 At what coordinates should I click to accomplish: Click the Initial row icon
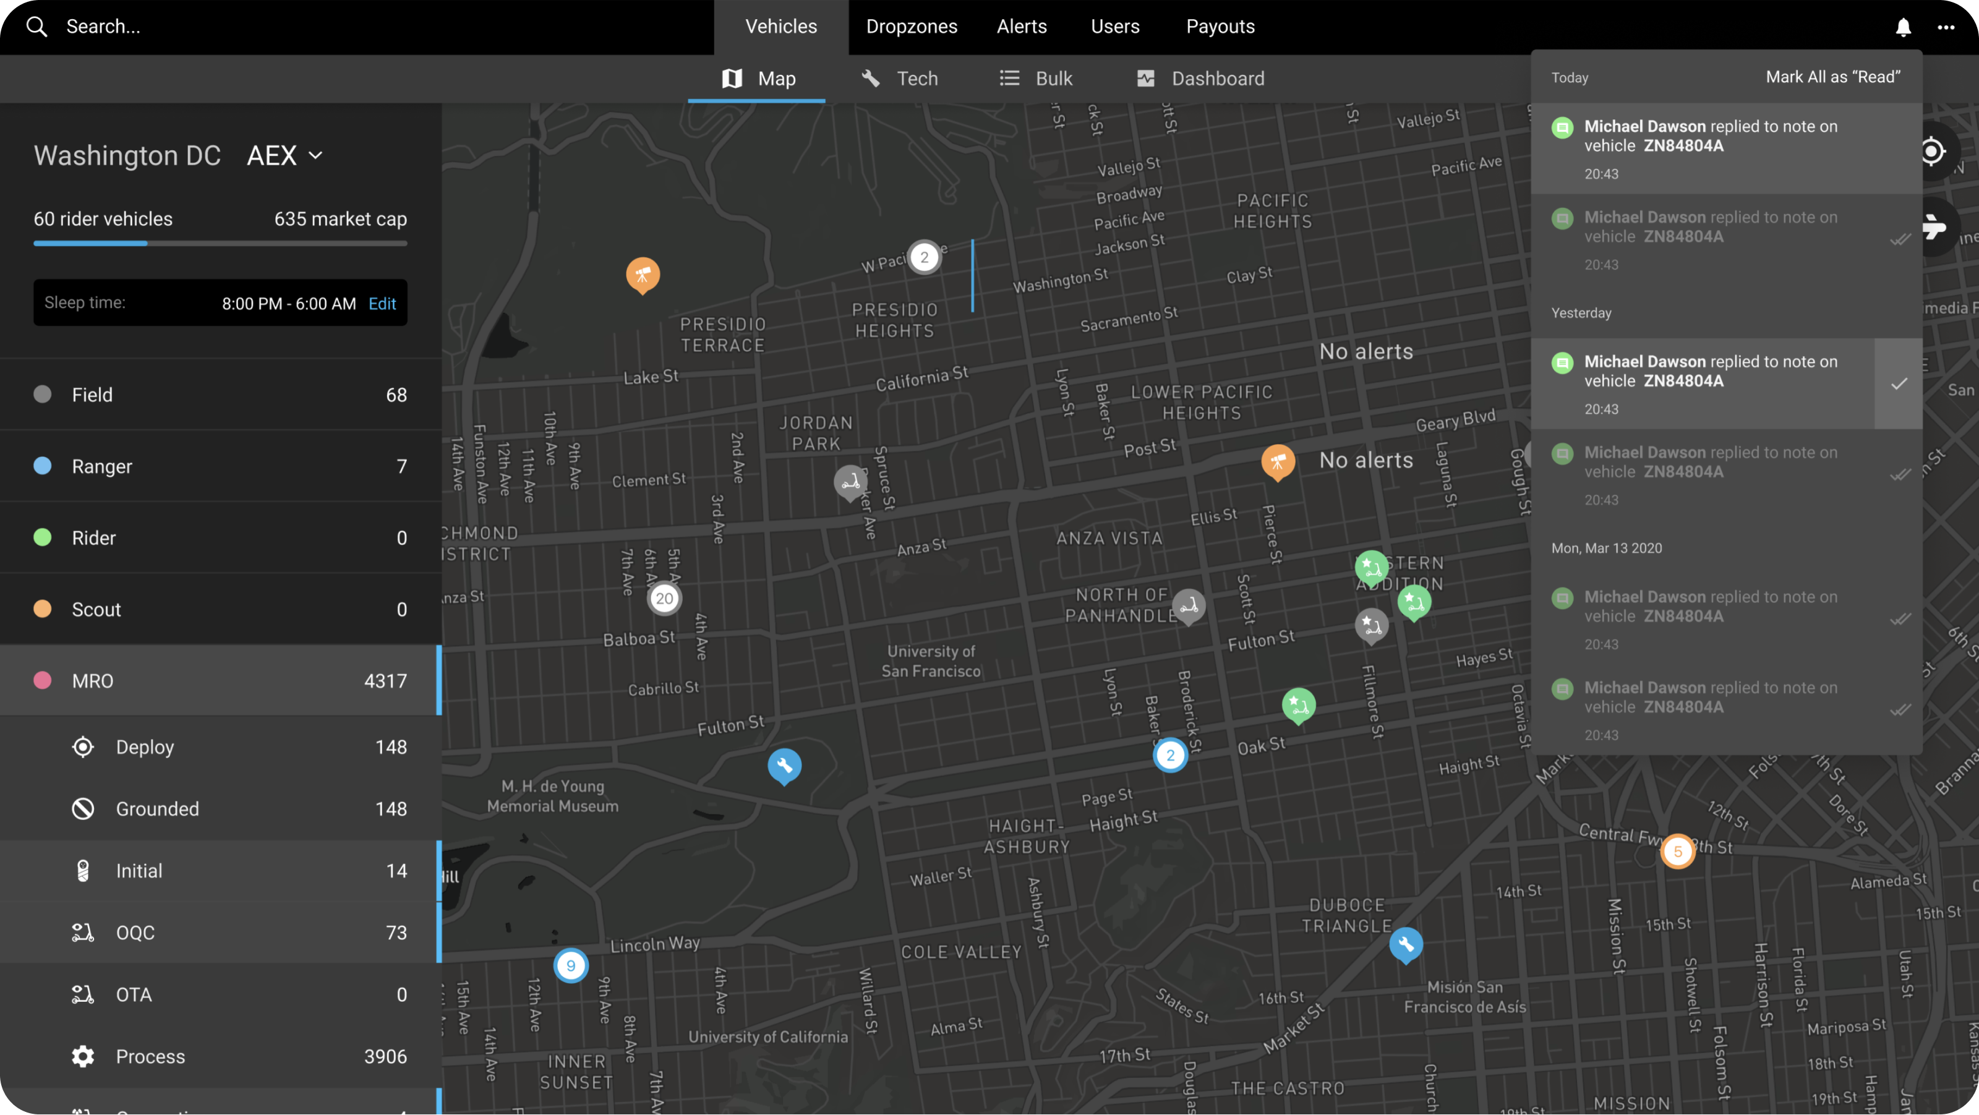click(x=83, y=871)
